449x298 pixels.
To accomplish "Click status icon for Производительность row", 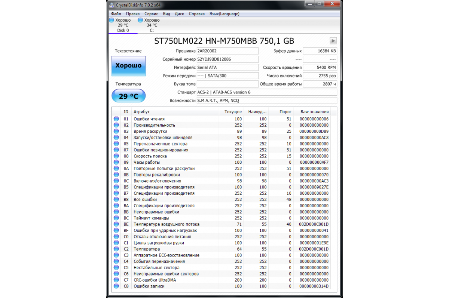I will 116,125.
